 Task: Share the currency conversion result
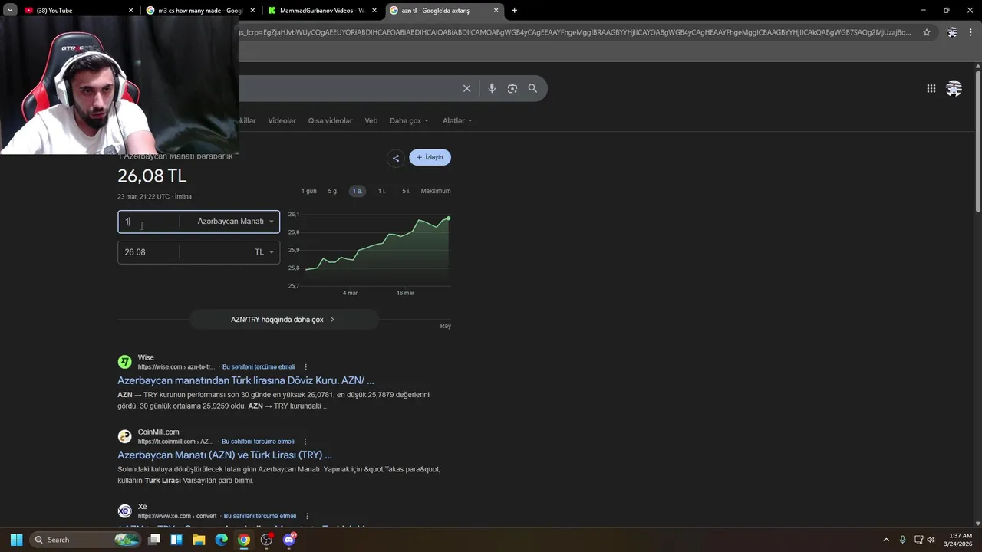tap(396, 158)
